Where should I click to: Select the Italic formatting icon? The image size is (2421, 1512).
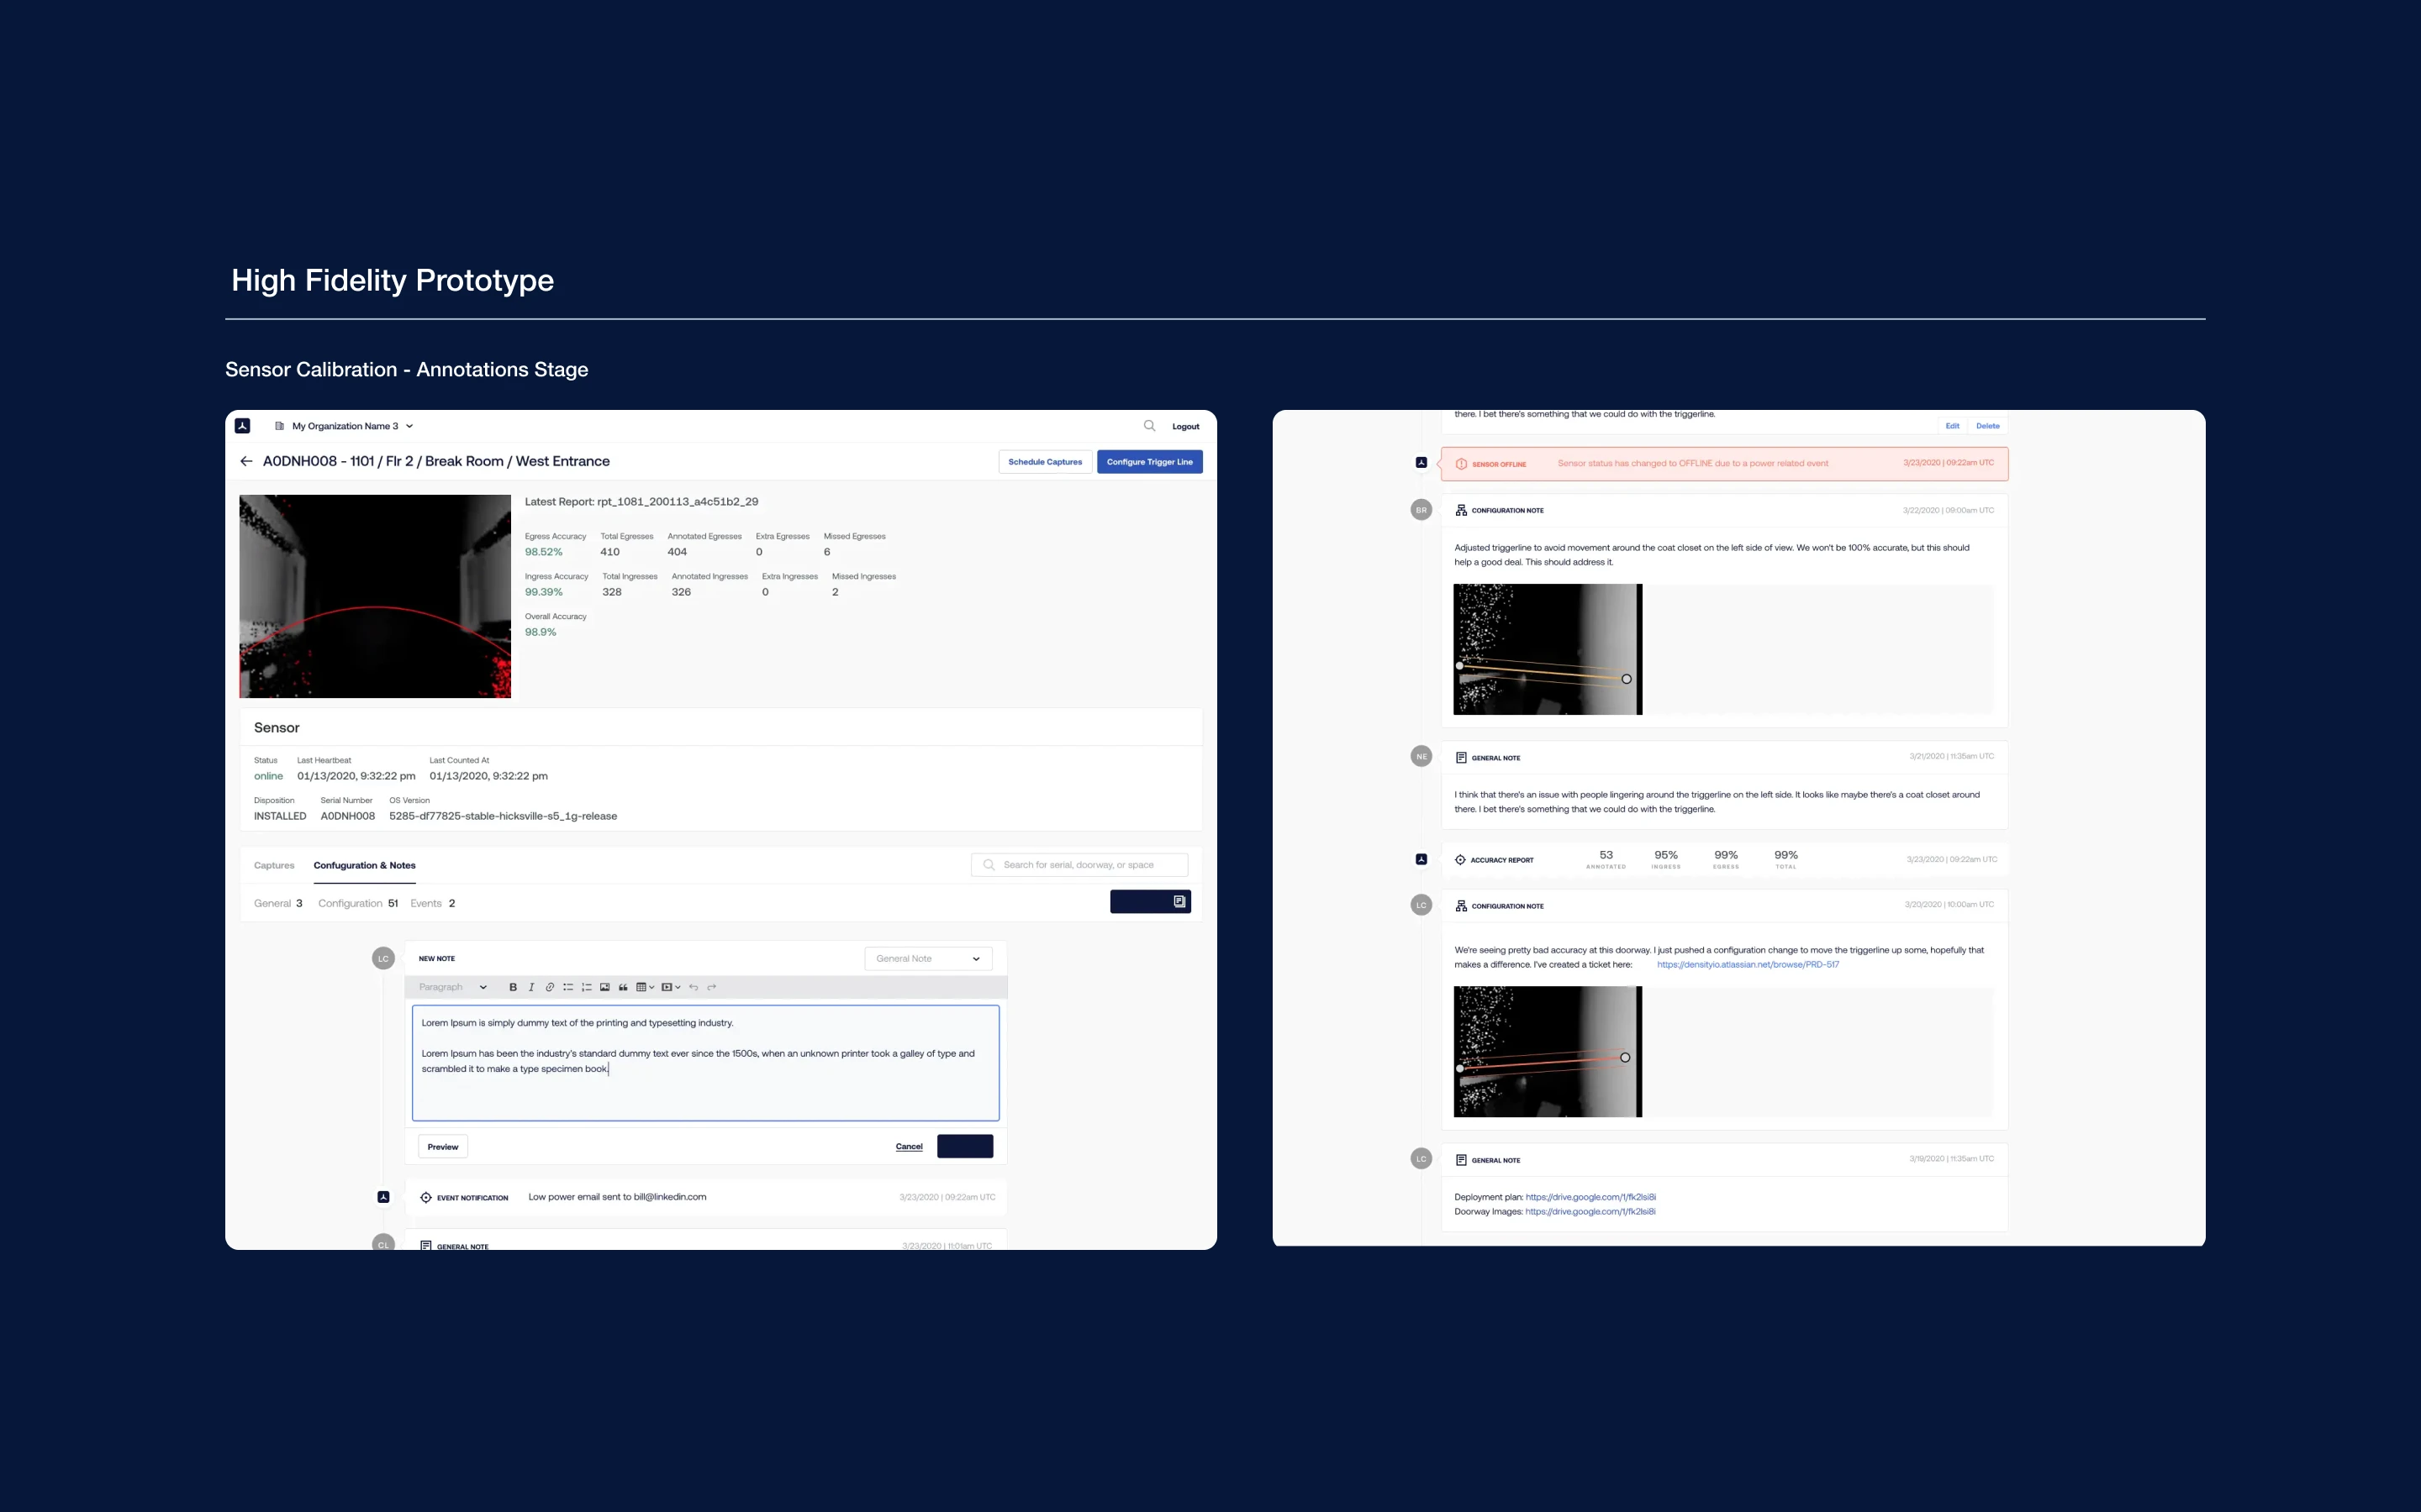[x=532, y=987]
